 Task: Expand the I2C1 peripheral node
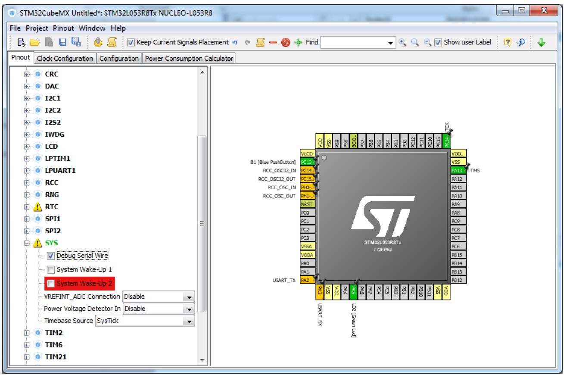point(27,98)
